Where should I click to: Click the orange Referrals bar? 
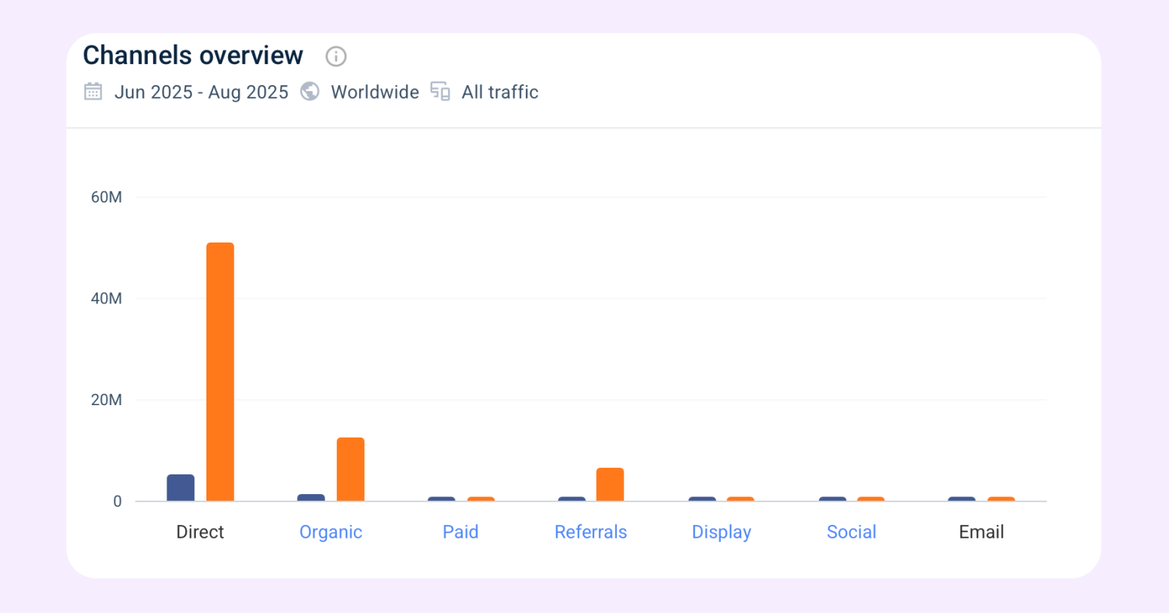point(610,484)
